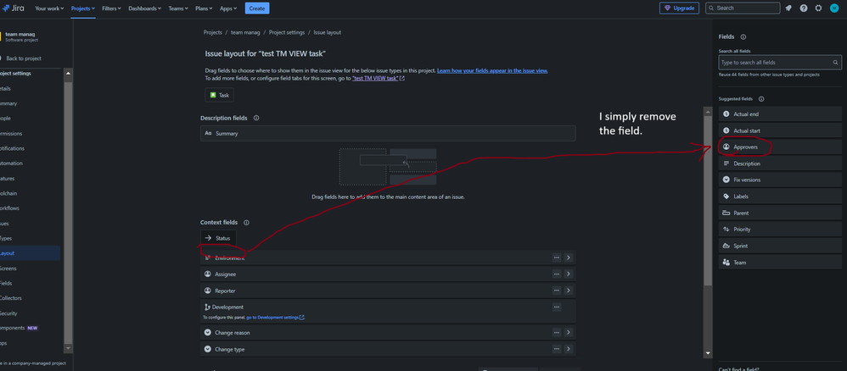Open the Help question mark icon

[x=804, y=8]
